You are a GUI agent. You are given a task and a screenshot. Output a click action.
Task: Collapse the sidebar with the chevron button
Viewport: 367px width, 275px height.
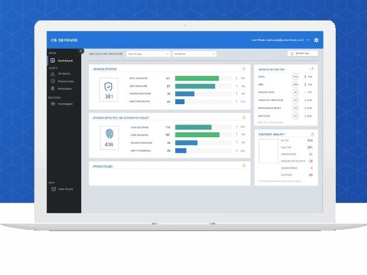(x=81, y=51)
